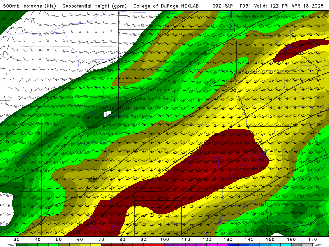Click the 50 value on the color scale
Image resolution: width=329 pixels, height=247 pixels.
tap(59, 240)
